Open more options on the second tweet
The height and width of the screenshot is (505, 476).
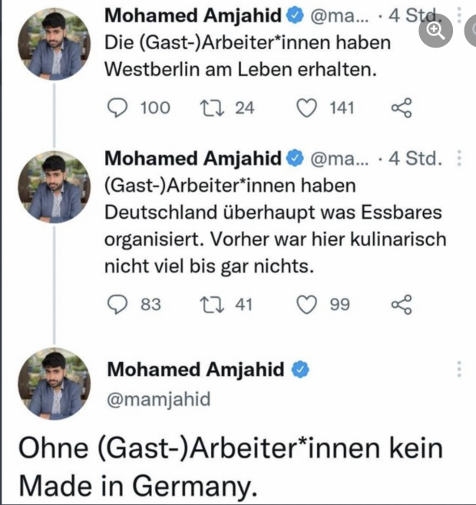click(459, 159)
